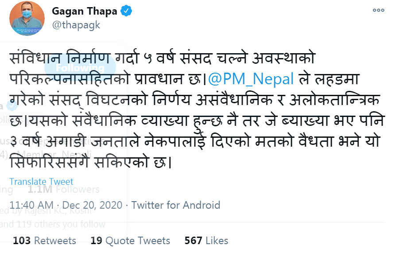Click the final line of tweet text
Viewport: 395px width, 253px height.
89,162
